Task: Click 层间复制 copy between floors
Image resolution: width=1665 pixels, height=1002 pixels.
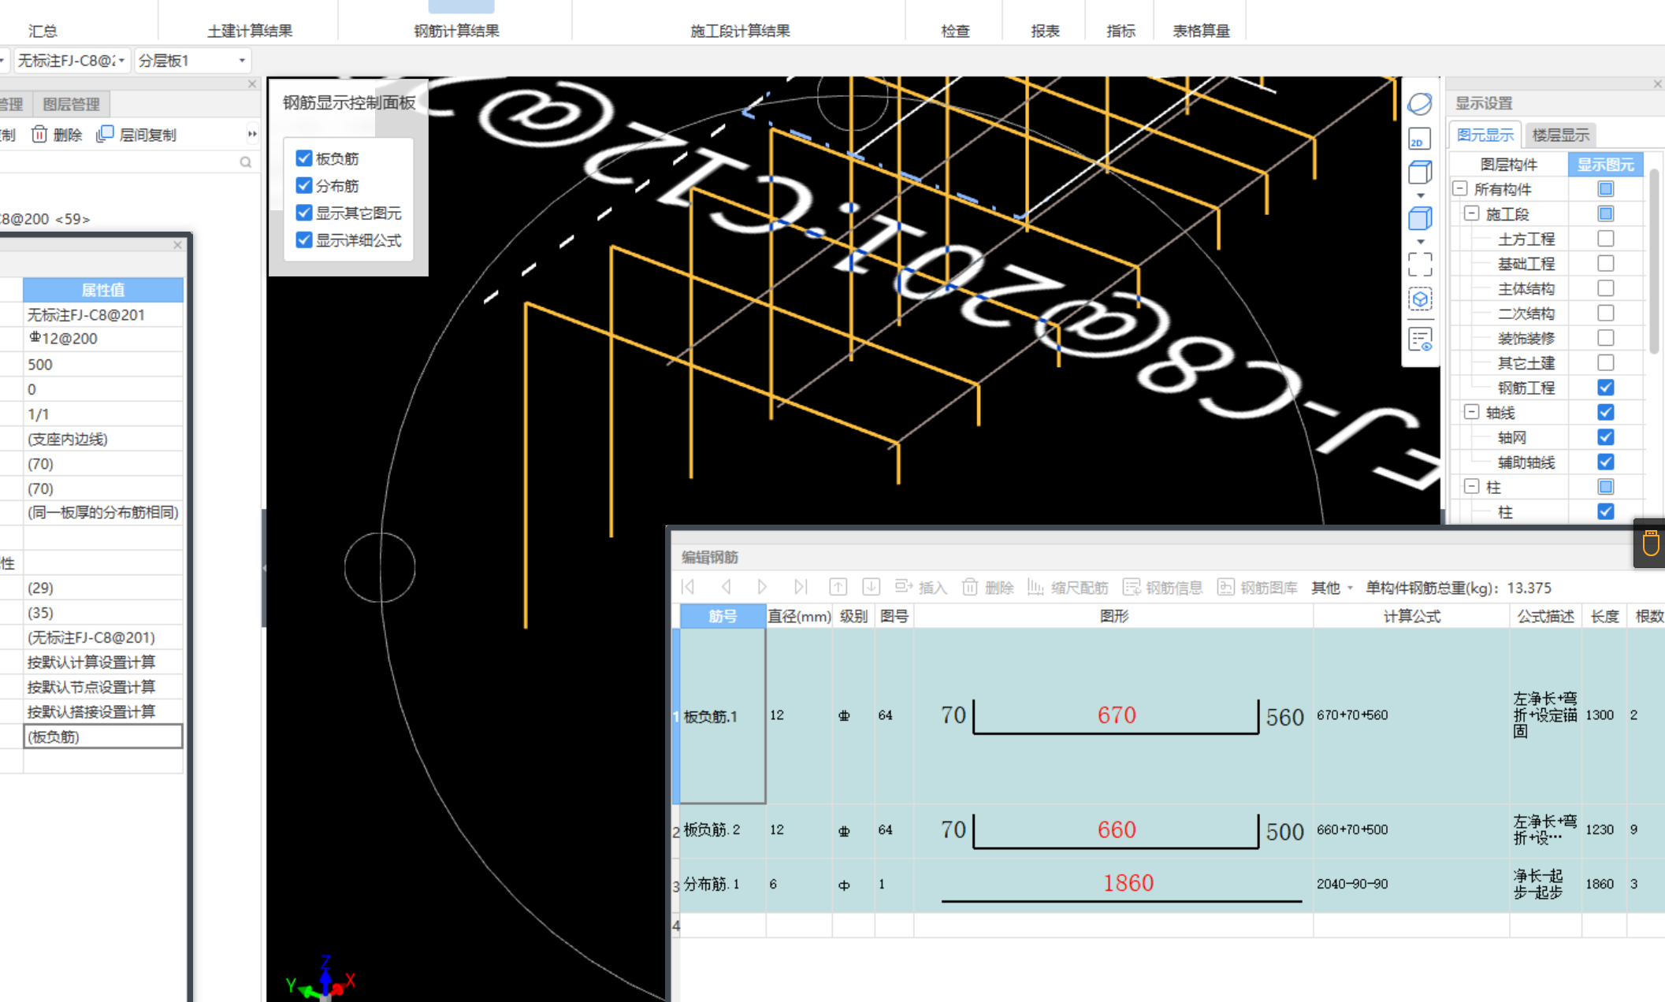Action: point(136,135)
